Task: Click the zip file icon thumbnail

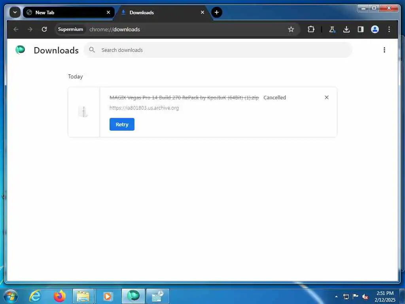Action: [x=83, y=112]
